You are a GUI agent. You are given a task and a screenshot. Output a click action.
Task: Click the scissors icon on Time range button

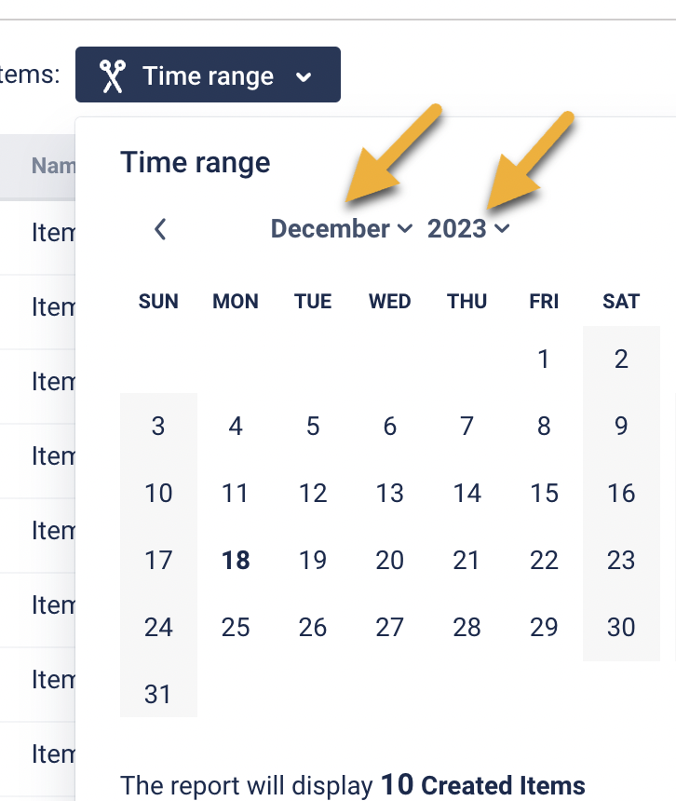pos(113,75)
